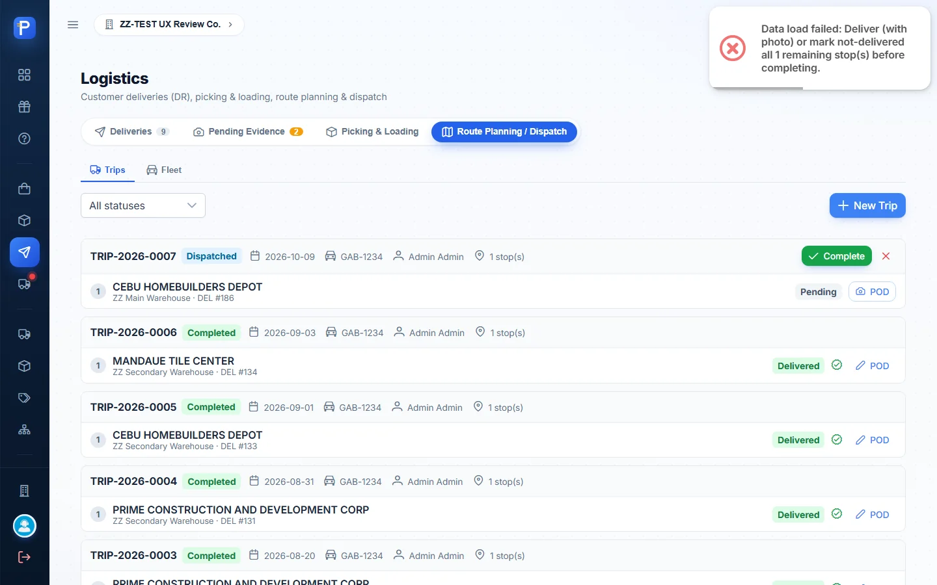937x585 pixels.
Task: Click the green check circle for DEL #133
Action: tap(837, 439)
